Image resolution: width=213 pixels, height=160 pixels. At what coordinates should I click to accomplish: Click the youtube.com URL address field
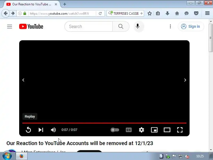[62, 14]
